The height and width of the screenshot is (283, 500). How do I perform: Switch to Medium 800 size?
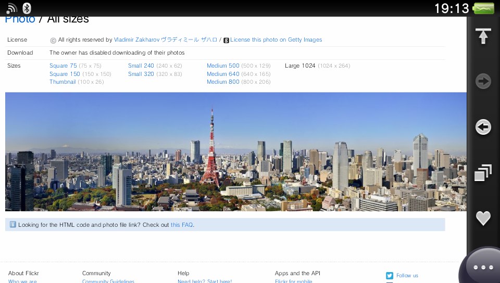223,82
